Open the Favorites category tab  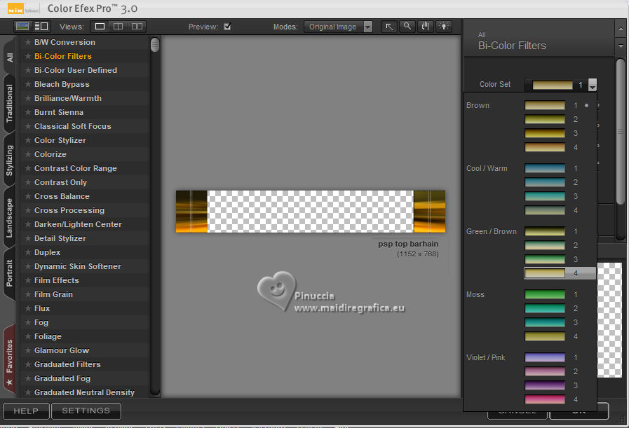(x=10, y=359)
